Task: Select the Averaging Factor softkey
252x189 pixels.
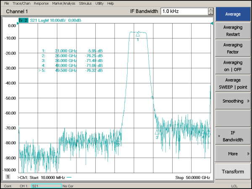Action: click(233, 49)
